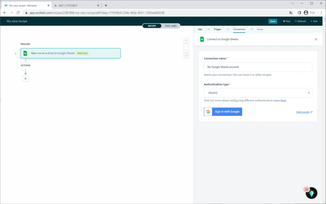Fit the recipe to screen icon
This screenshot has width=326, height=204.
pyautogui.click(x=186, y=55)
